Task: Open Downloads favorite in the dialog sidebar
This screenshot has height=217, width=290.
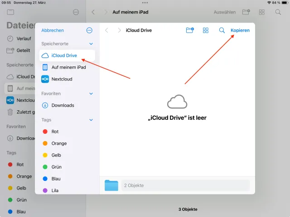Action: (67, 105)
